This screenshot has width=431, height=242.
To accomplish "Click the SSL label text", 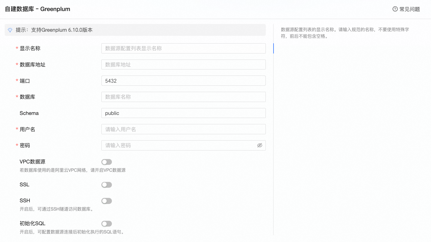I will [25, 185].
